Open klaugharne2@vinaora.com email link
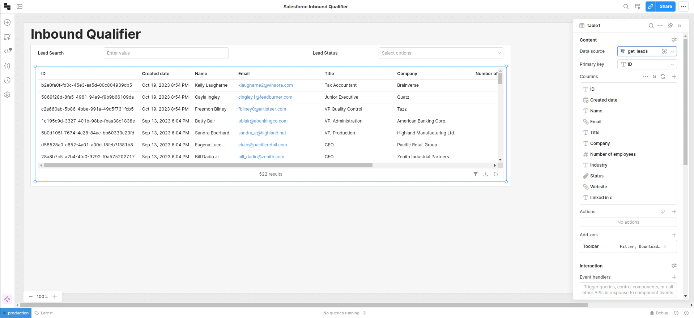694x318 pixels. (x=265, y=85)
